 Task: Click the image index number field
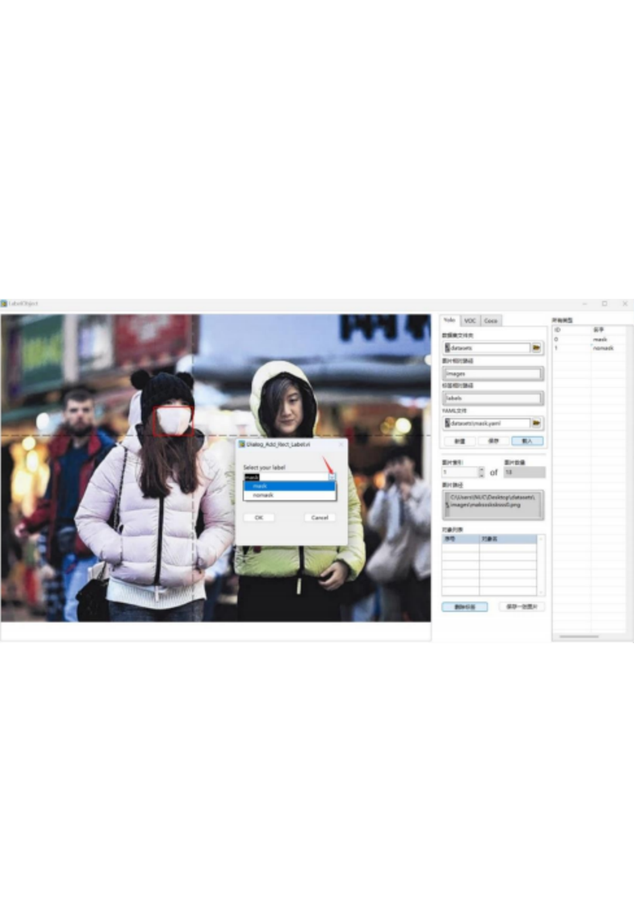coord(460,472)
